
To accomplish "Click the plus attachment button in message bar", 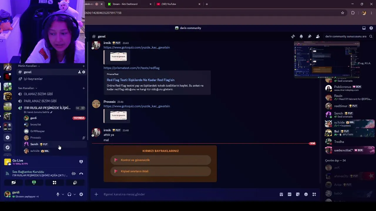I will [96, 194].
